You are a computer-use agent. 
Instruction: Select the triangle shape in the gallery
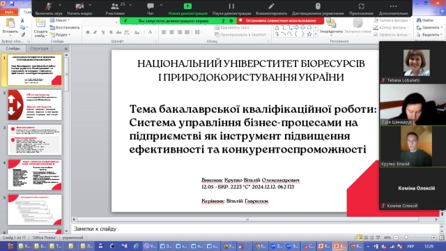pyautogui.click(x=277, y=28)
